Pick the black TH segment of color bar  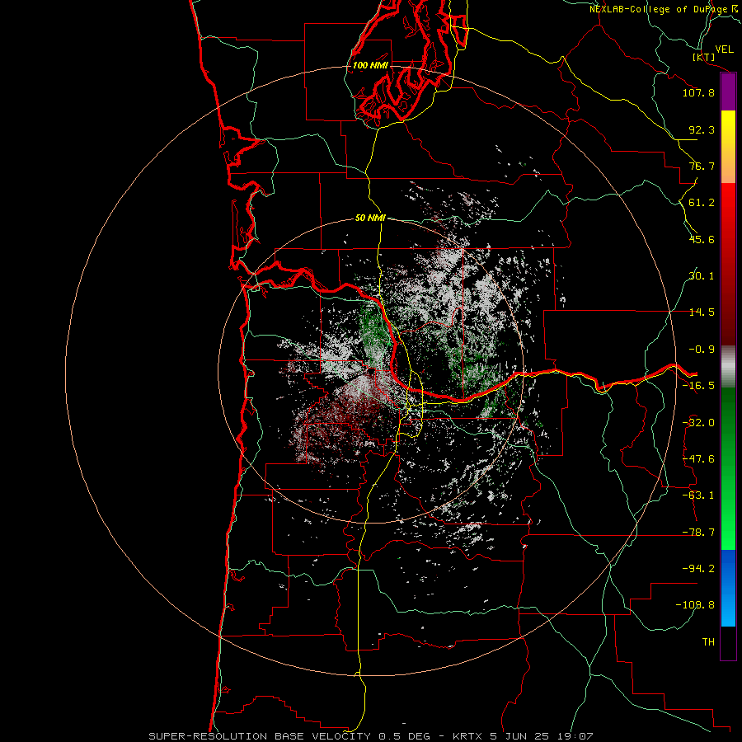click(728, 642)
